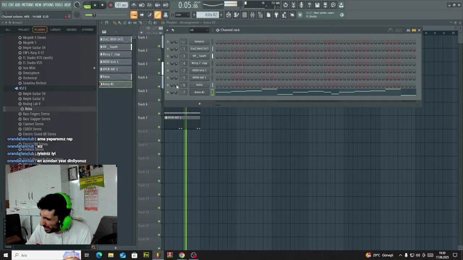
Task: Toggle channel rack step/piano view icon
Action: (x=414, y=30)
